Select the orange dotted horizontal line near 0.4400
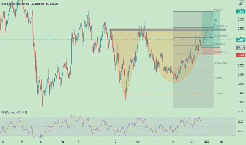The width and height of the screenshot is (246, 145). [x=174, y=94]
